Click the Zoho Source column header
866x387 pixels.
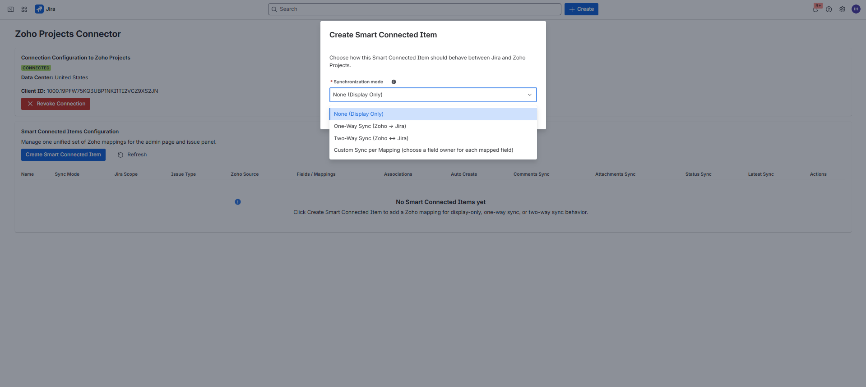(245, 174)
